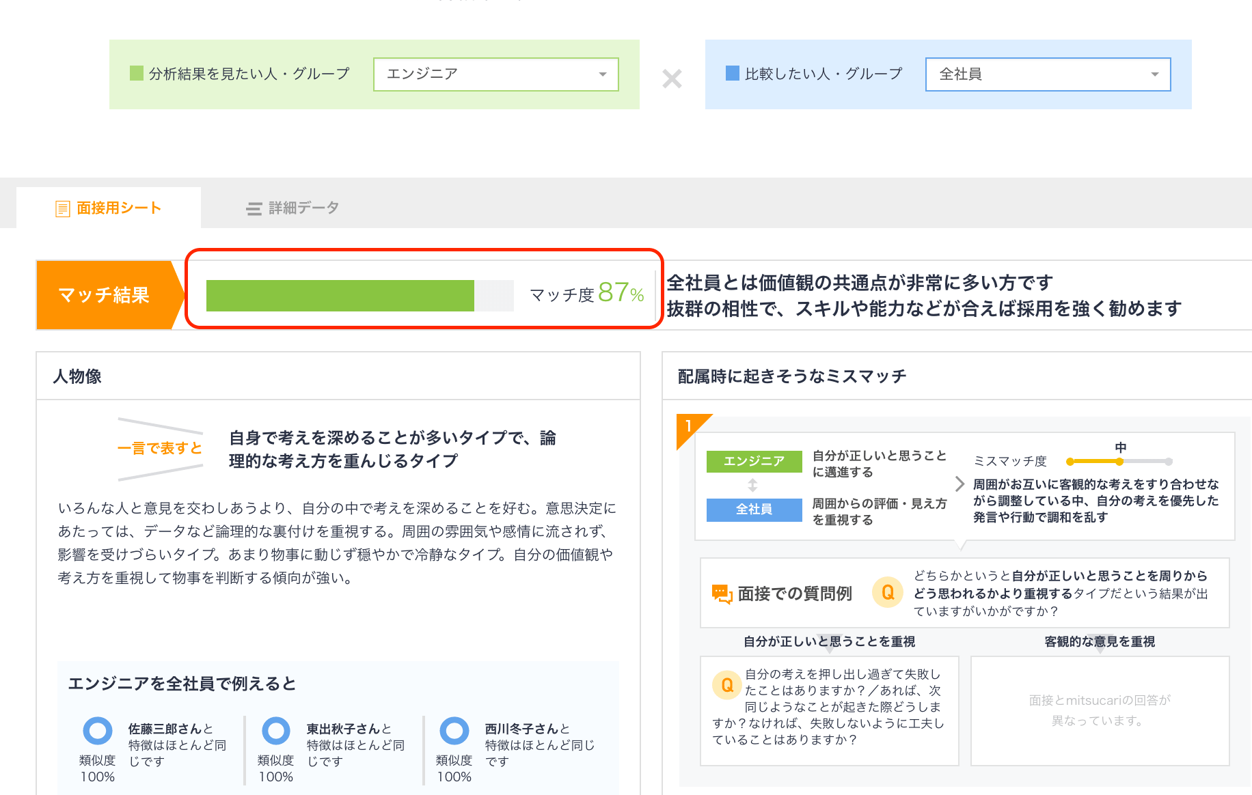Click 西川冬子さん's blue circle avatar
1252x795 pixels.
coord(454,729)
